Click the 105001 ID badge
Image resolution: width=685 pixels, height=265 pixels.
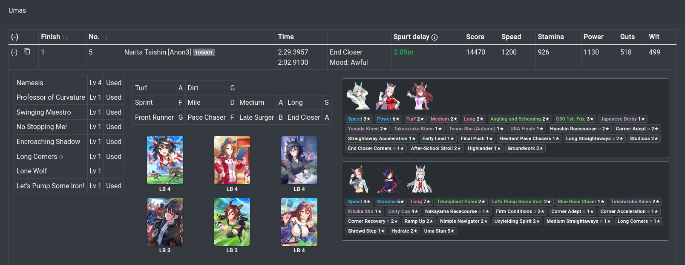tap(204, 52)
